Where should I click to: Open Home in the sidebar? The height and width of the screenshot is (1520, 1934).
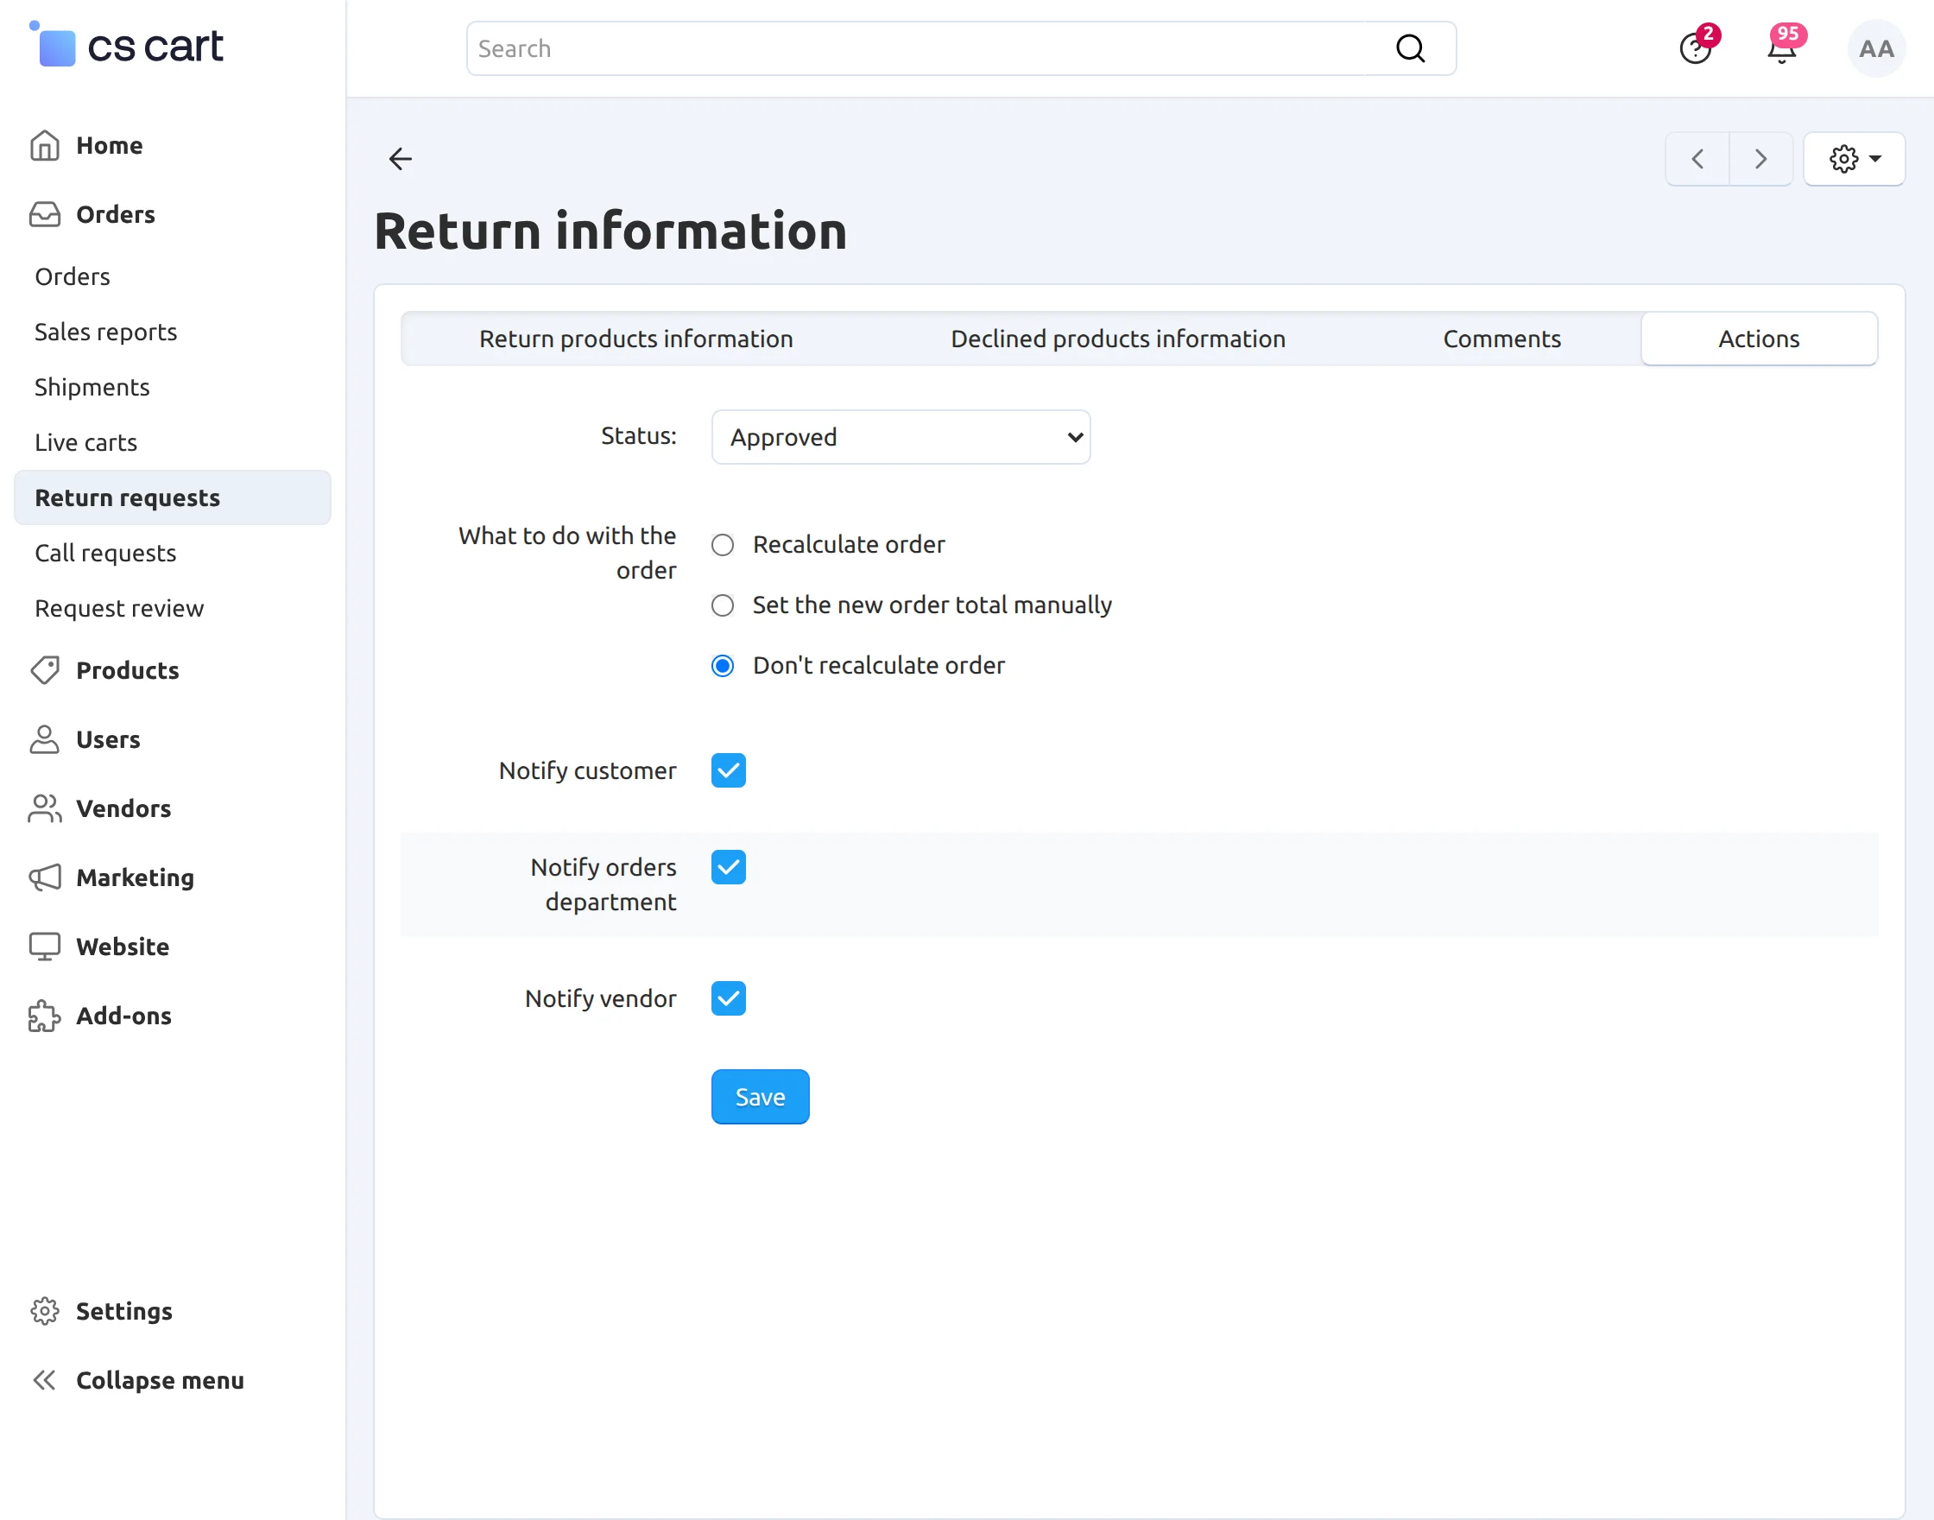[x=109, y=145]
